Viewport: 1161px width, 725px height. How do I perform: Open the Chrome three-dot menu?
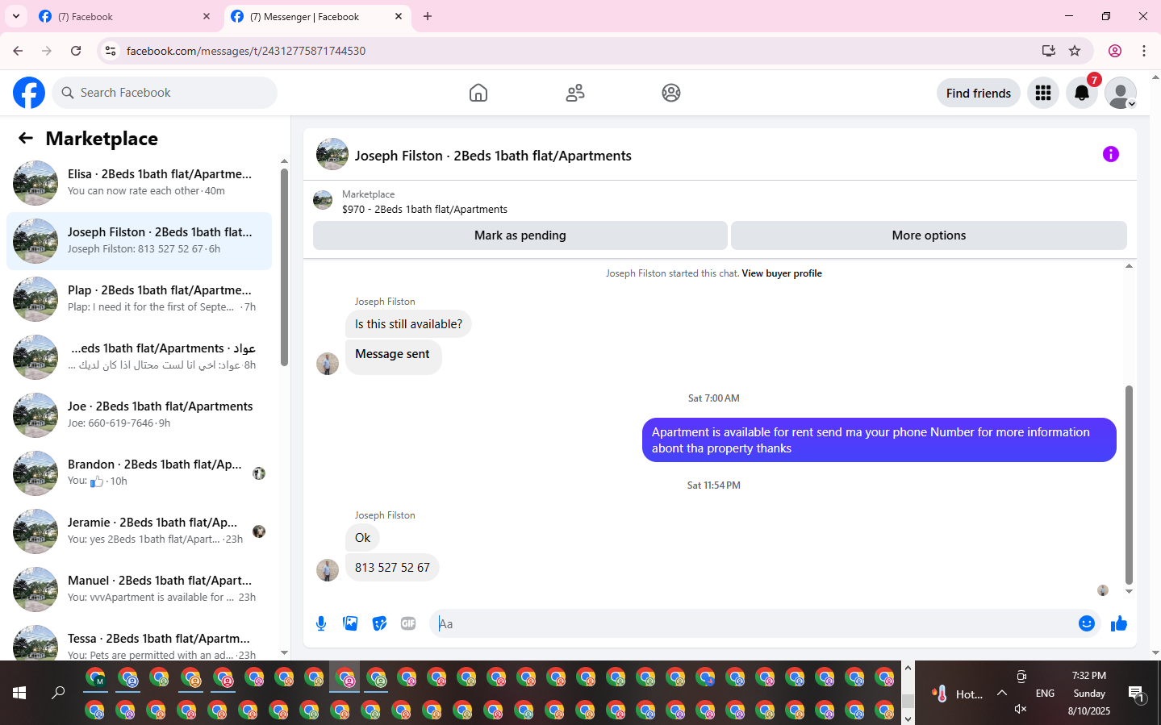point(1144,51)
